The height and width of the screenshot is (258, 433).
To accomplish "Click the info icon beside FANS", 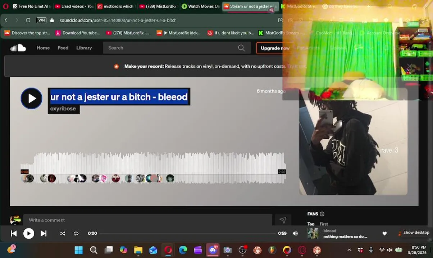I will click(322, 214).
